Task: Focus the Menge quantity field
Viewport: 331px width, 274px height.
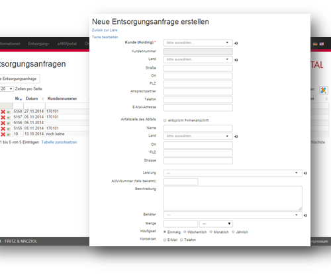Action: [x=181, y=224]
